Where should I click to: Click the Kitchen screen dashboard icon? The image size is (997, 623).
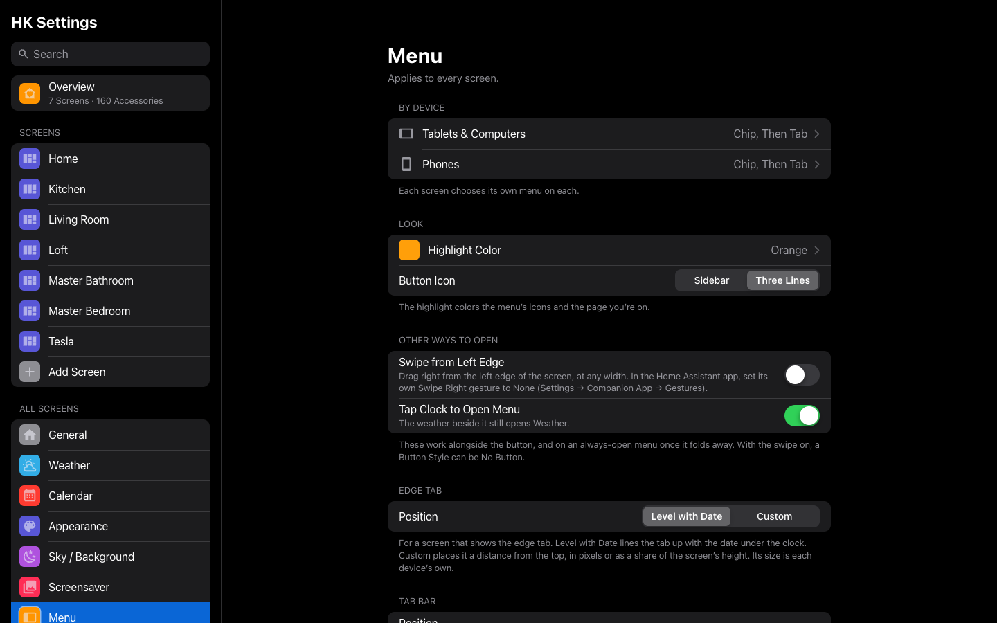[30, 189]
